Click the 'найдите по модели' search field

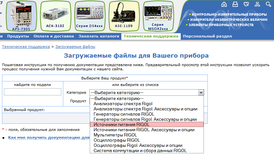pos(33,92)
